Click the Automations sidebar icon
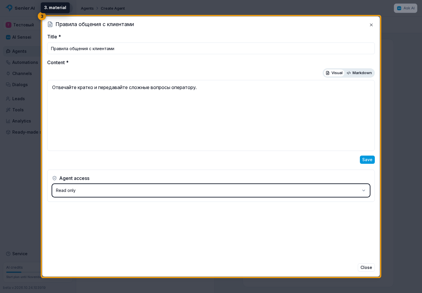422x293 pixels. 8,62
